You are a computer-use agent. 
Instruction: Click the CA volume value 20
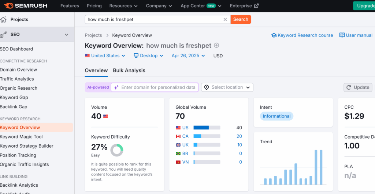click(239, 136)
